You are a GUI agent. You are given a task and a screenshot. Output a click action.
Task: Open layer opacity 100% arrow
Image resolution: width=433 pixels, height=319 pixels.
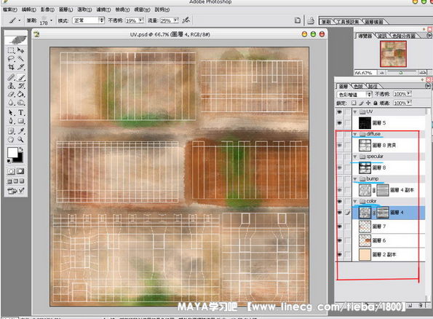[409, 94]
